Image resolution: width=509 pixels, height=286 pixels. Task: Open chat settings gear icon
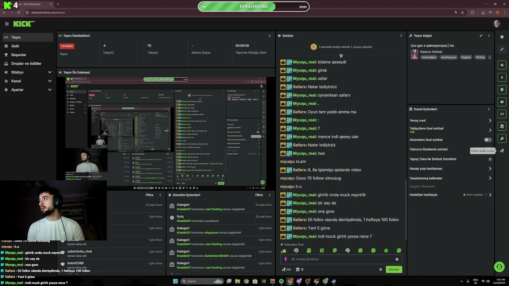[x=381, y=269]
